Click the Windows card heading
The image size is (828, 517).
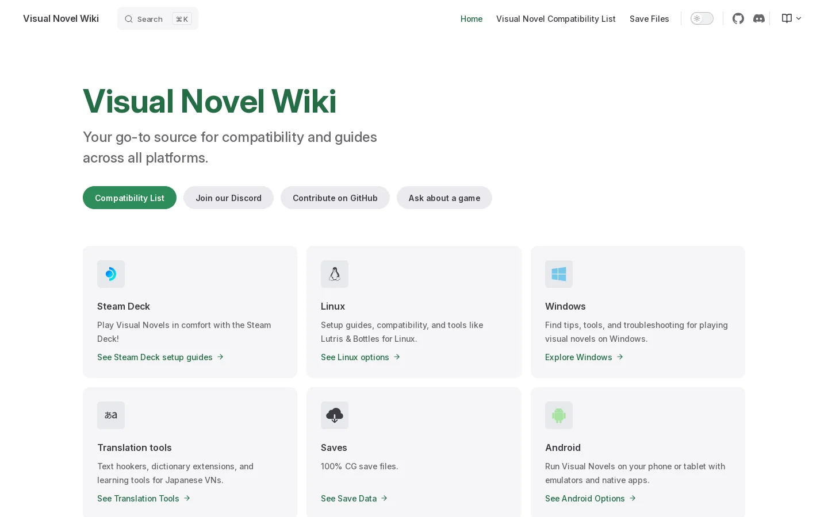point(565,306)
